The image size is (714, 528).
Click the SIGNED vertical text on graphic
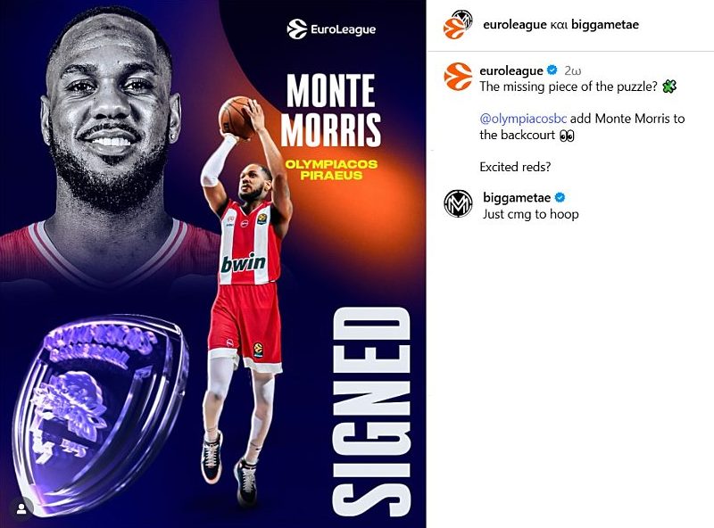tap(371, 411)
